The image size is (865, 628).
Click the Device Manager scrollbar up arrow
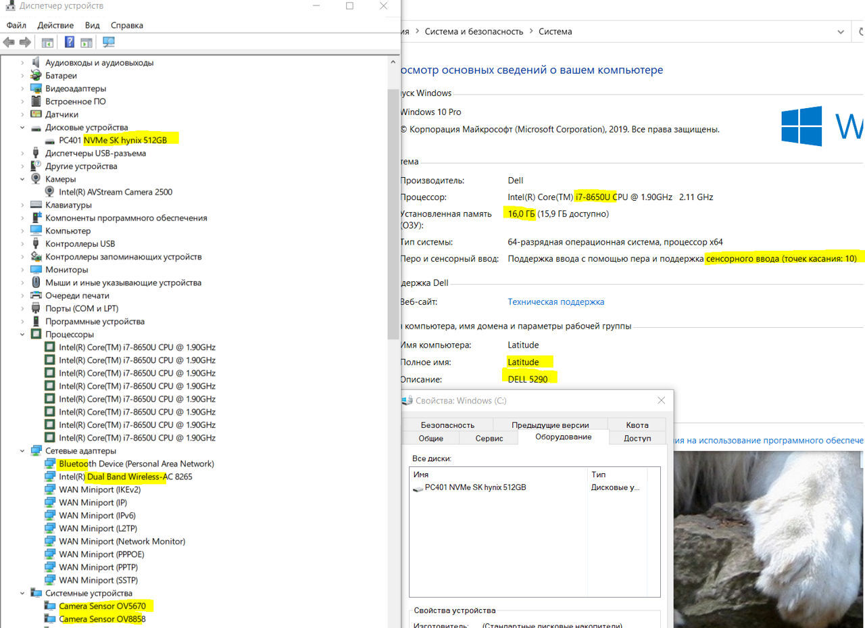click(393, 62)
